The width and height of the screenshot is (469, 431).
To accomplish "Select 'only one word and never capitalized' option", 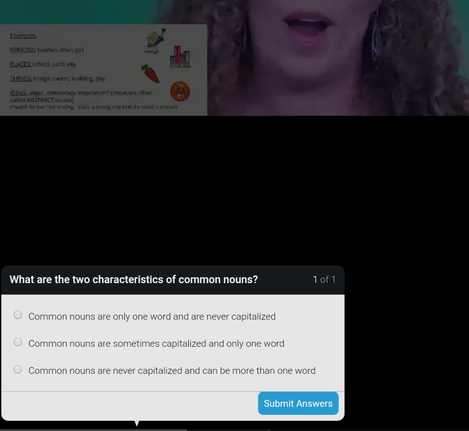I will click(x=18, y=315).
